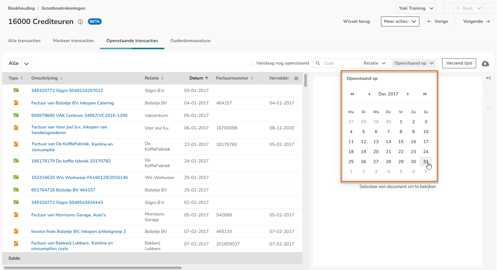
Task: Open the Grootboekrekeningen breadcrumb link
Action: pos(63,8)
